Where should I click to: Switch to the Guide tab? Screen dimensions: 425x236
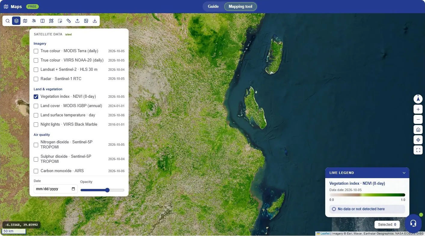(213, 7)
